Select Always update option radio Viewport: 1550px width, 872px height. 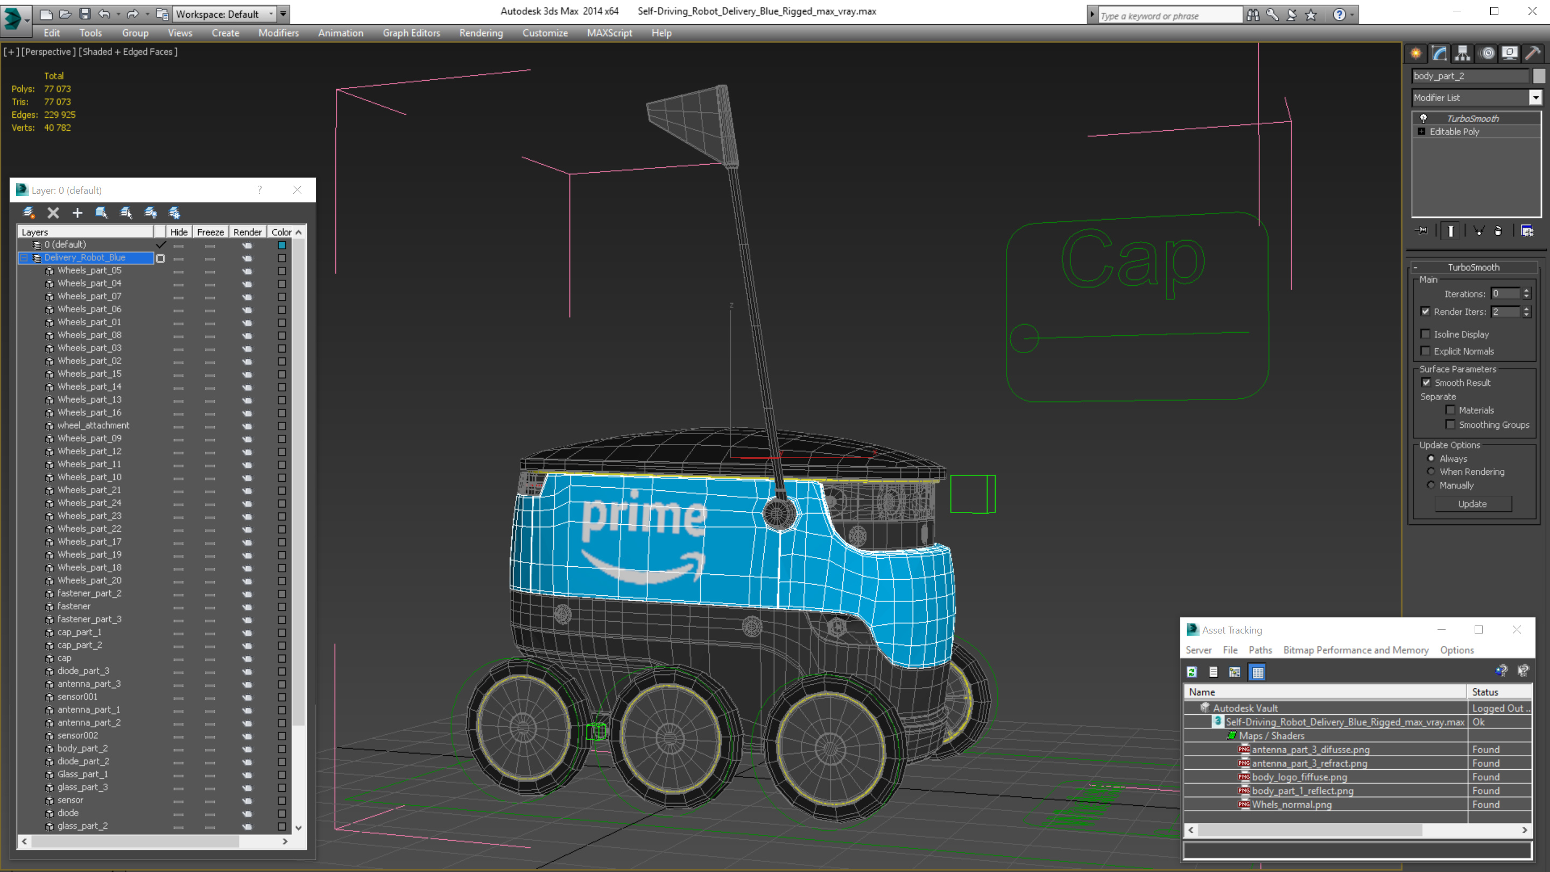tap(1432, 459)
